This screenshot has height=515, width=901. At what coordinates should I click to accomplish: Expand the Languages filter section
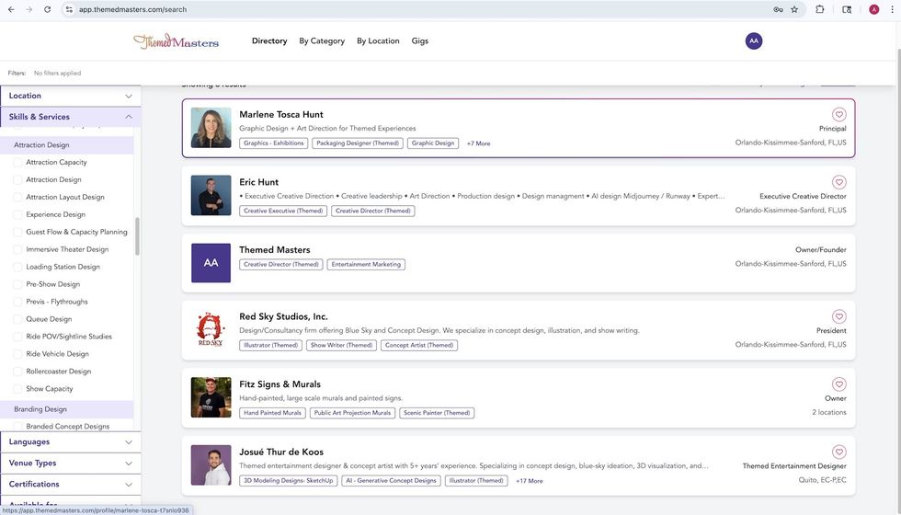[x=71, y=442]
